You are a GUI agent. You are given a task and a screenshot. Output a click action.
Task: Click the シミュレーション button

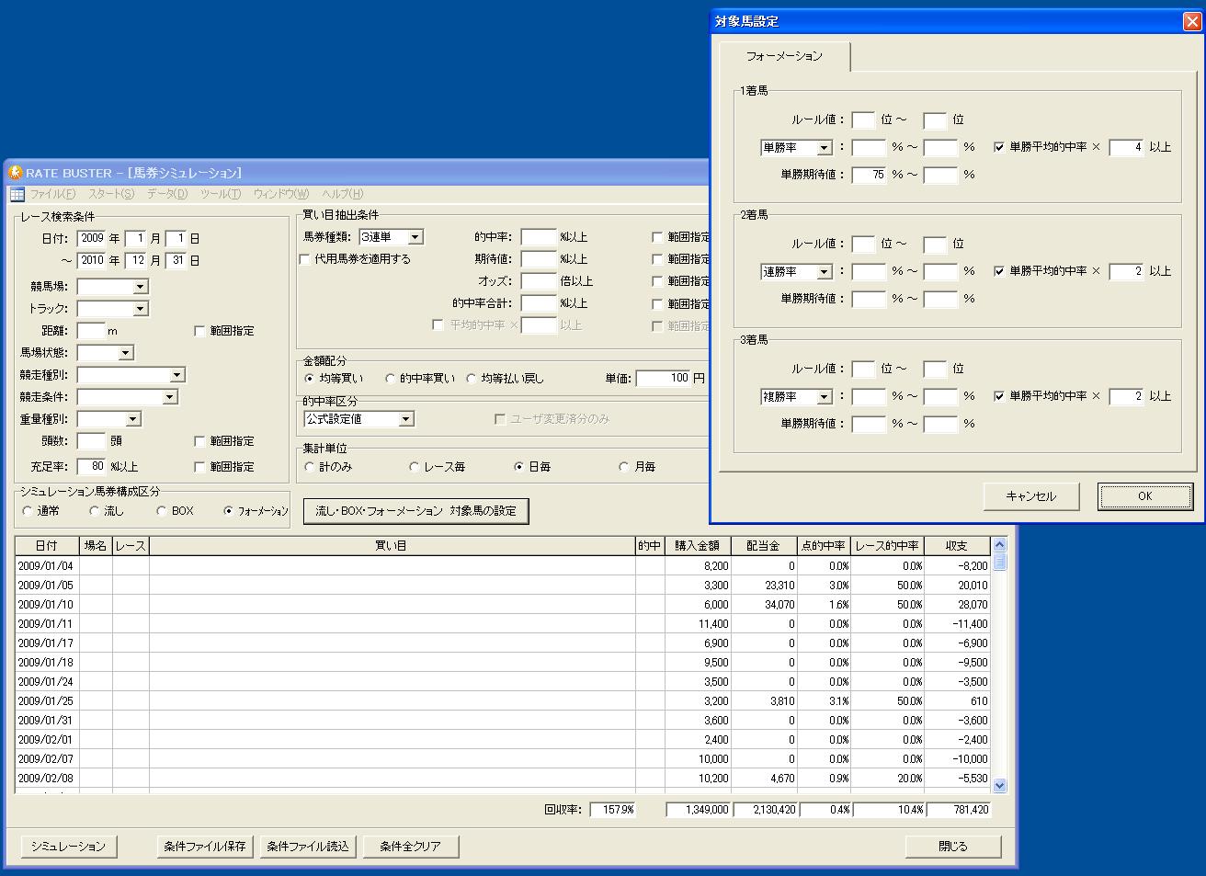(69, 847)
